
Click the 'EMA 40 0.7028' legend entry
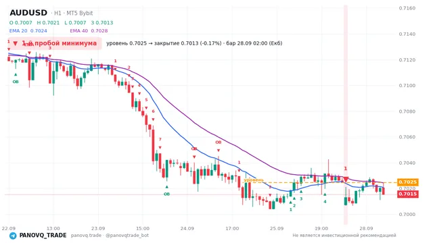click(x=89, y=30)
